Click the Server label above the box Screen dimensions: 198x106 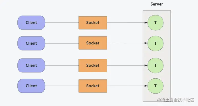(156, 4)
